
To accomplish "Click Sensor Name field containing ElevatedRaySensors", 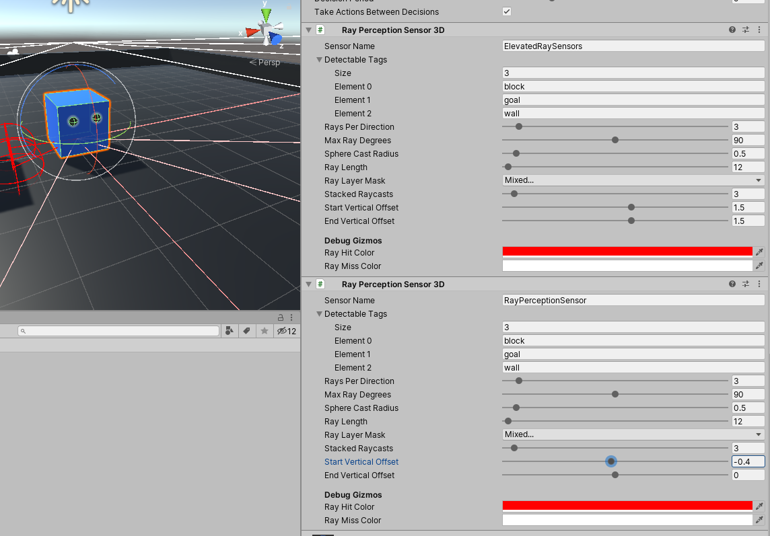I will click(633, 46).
